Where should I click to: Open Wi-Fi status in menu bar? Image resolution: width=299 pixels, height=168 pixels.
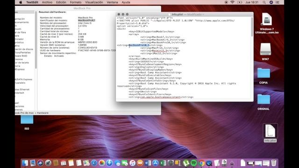click(232, 2)
